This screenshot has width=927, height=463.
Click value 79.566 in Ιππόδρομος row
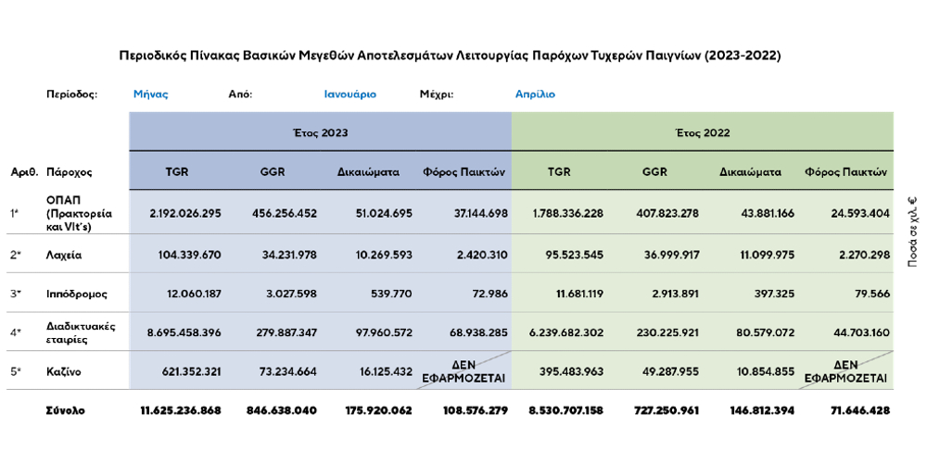pyautogui.click(x=873, y=294)
